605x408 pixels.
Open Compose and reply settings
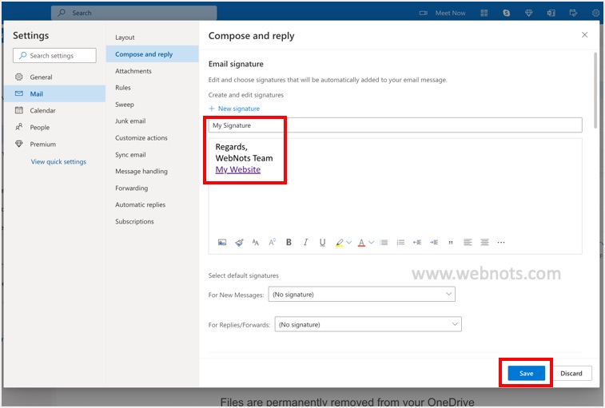coord(153,54)
